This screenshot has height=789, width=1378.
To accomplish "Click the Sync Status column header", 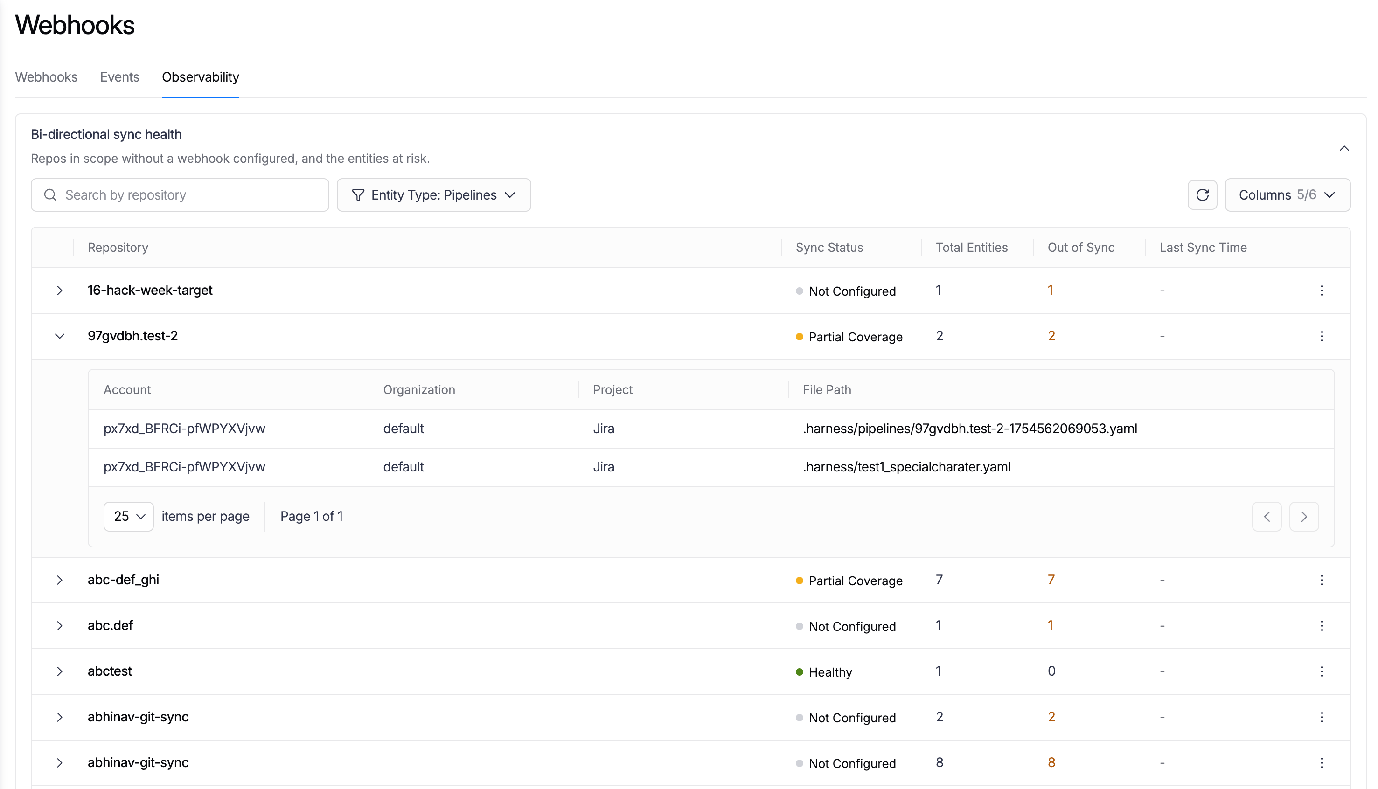I will pyautogui.click(x=829, y=248).
